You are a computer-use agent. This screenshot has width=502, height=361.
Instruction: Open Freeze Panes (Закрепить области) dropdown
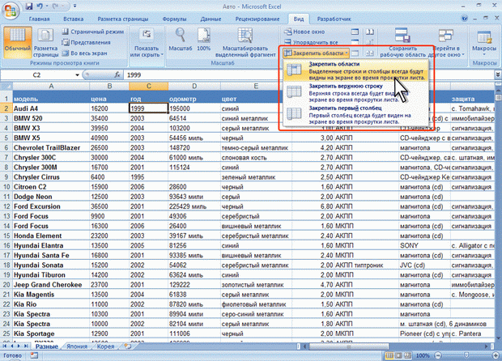[317, 53]
